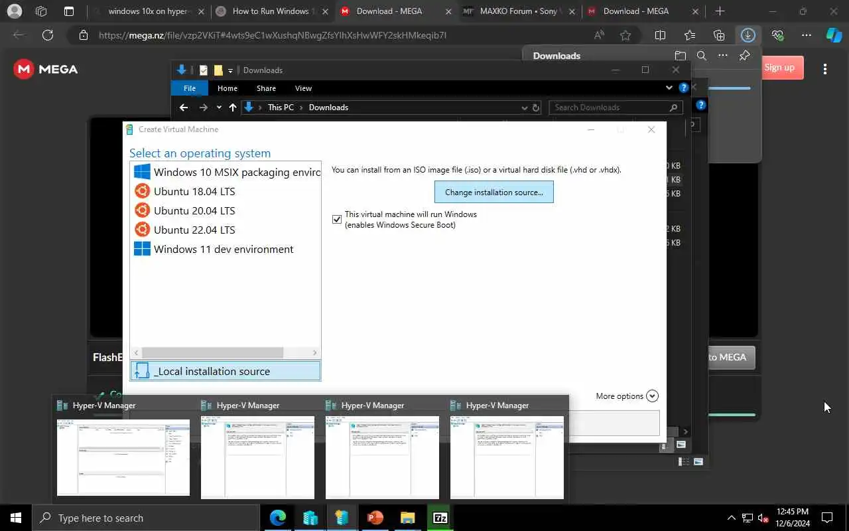Image resolution: width=849 pixels, height=531 pixels.
Task: Click the Search Downloads field
Action: point(615,108)
